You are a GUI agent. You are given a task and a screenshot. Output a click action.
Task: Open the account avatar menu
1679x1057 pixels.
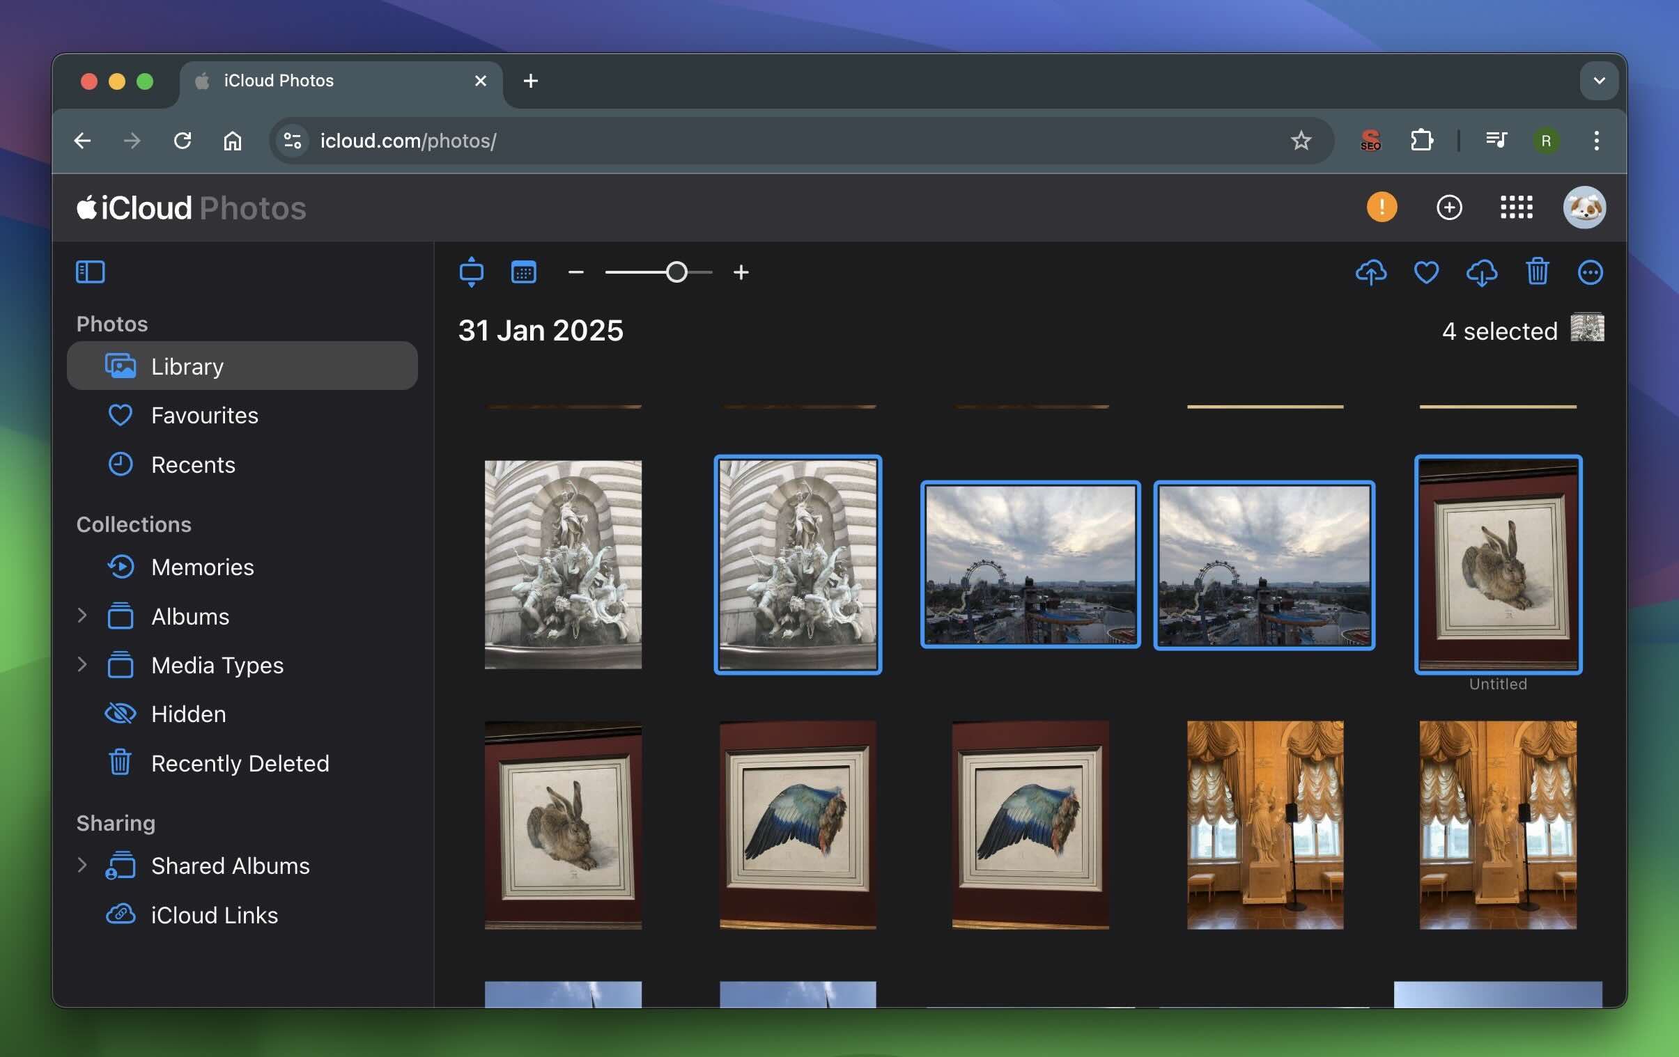point(1584,207)
